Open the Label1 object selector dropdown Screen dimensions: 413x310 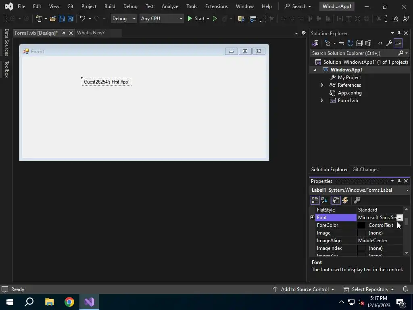click(x=407, y=191)
